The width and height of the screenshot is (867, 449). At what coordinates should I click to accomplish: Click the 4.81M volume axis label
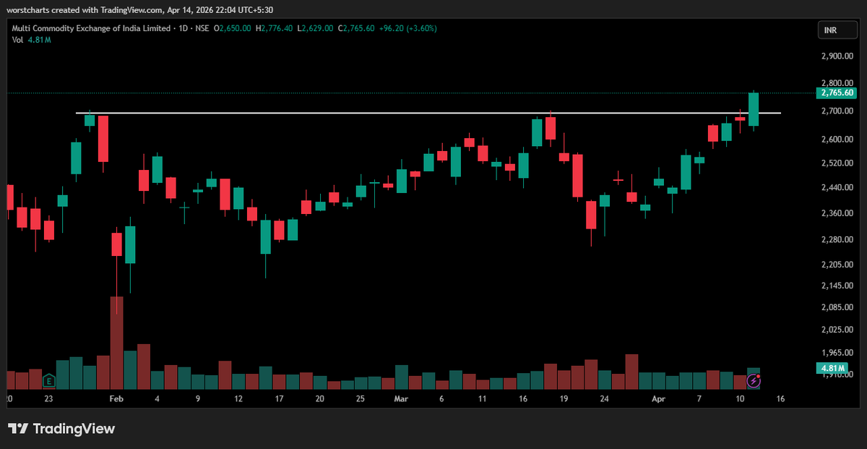[832, 368]
